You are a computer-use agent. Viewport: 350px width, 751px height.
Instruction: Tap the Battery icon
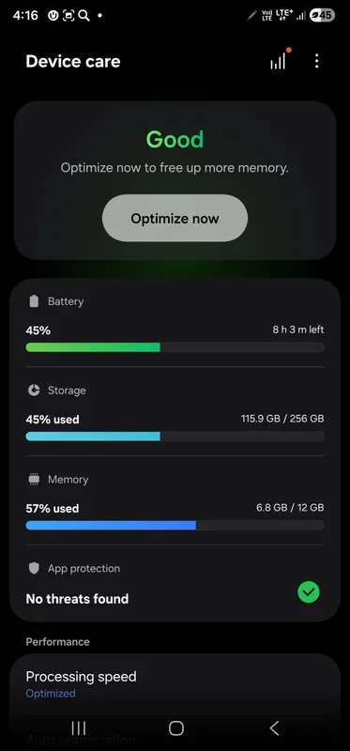click(34, 301)
